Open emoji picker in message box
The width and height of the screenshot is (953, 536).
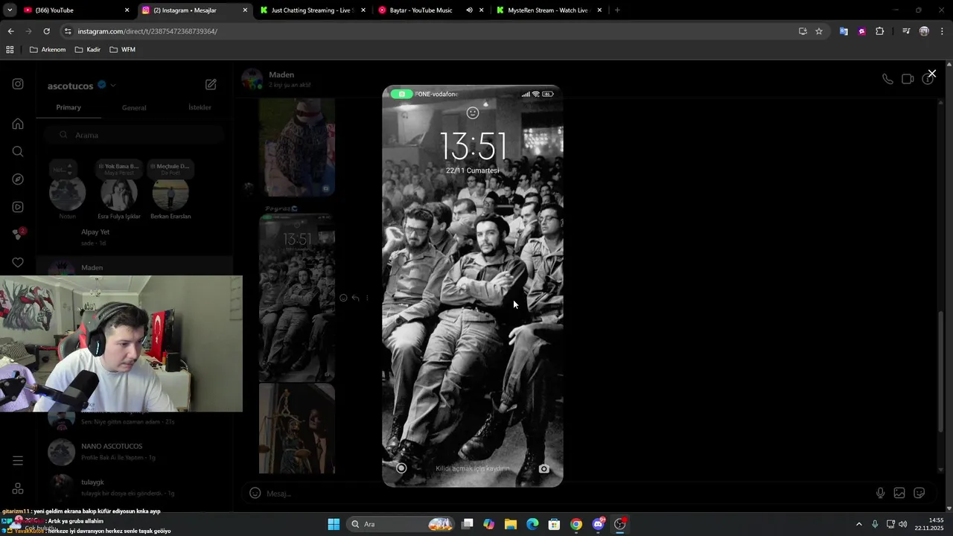pyautogui.click(x=255, y=493)
